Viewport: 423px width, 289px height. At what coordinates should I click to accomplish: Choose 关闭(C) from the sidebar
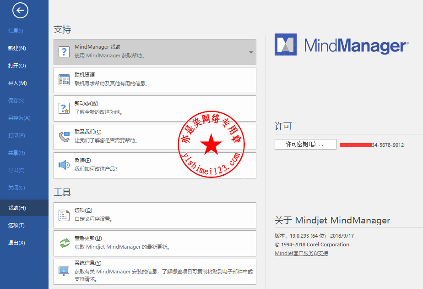pos(16,188)
